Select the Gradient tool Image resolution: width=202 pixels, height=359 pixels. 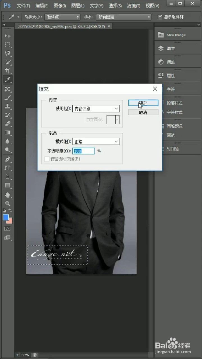tap(8, 132)
